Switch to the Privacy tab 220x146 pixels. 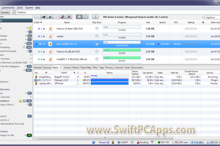(x=109, y=68)
